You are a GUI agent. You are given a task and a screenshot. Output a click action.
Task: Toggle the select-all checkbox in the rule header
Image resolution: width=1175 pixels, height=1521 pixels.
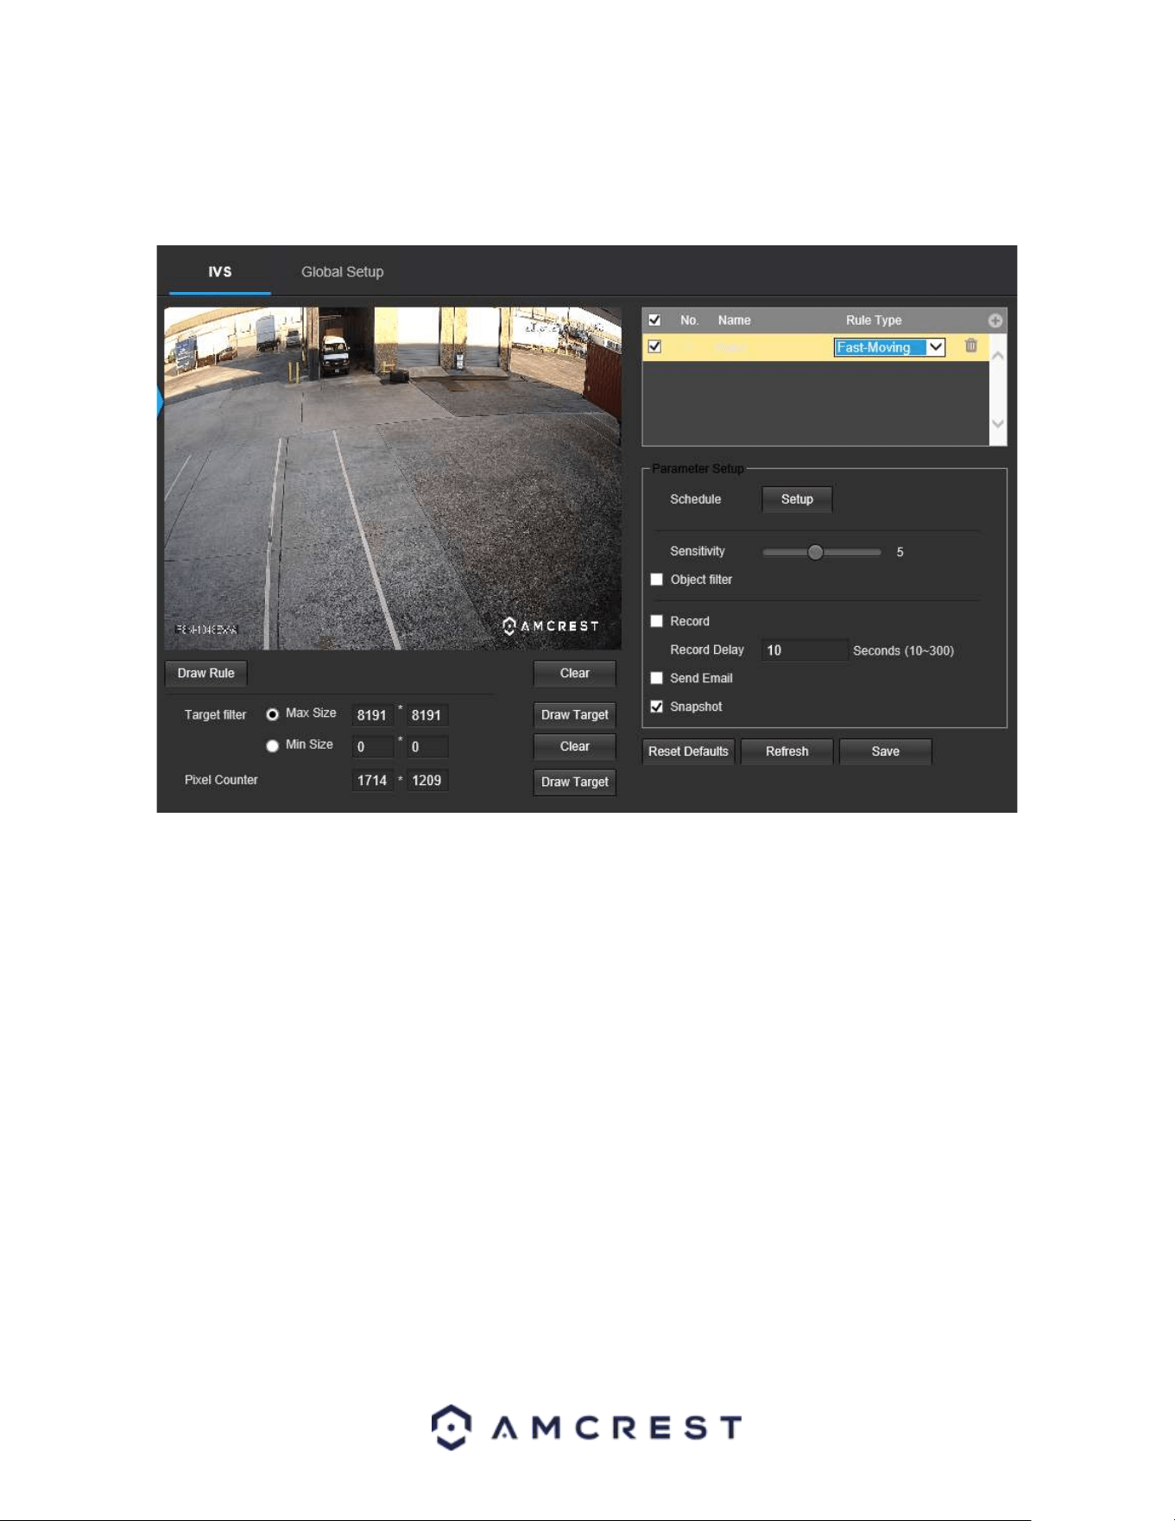(654, 320)
